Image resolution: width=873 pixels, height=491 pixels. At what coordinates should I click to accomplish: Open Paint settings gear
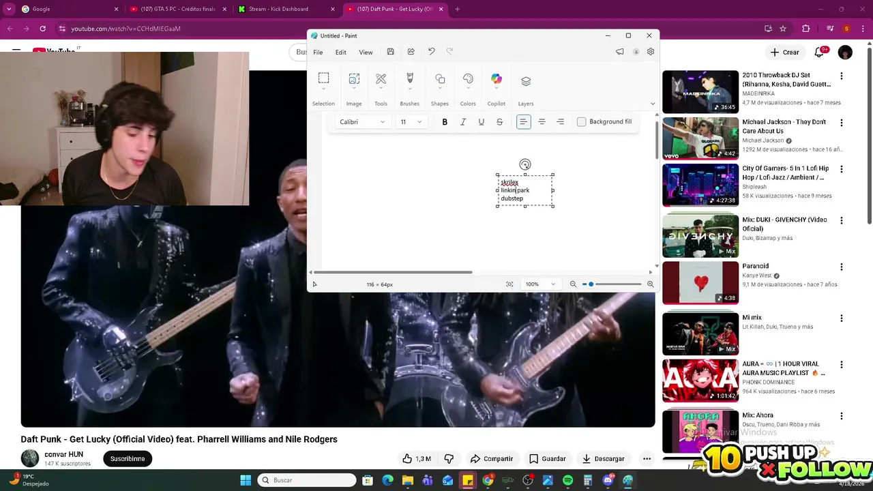click(x=651, y=52)
